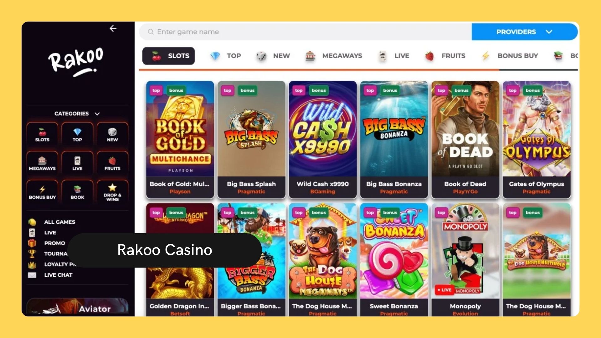
Task: Select the Top diamond category tile
Action: tap(77, 134)
